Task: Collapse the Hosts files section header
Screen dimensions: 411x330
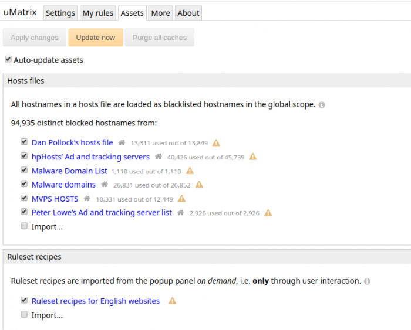Action: point(26,81)
